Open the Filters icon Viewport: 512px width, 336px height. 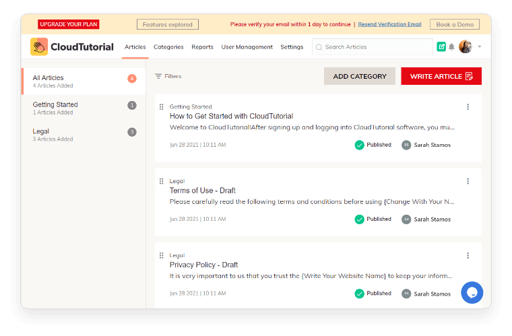[158, 76]
